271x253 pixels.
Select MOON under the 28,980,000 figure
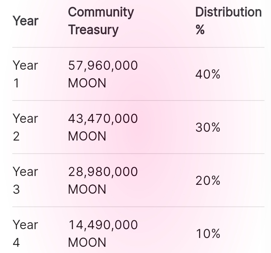click(87, 189)
